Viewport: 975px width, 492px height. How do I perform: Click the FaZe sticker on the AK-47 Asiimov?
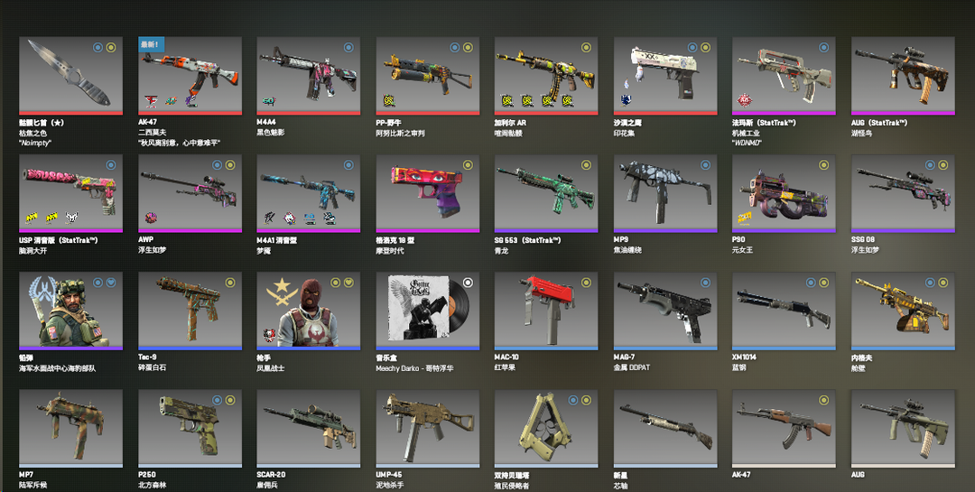coord(151,100)
